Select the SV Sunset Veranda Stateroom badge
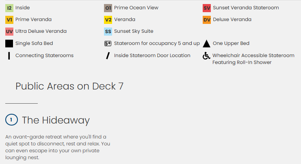Image resolution: width=301 pixels, height=164 pixels. tap(207, 8)
